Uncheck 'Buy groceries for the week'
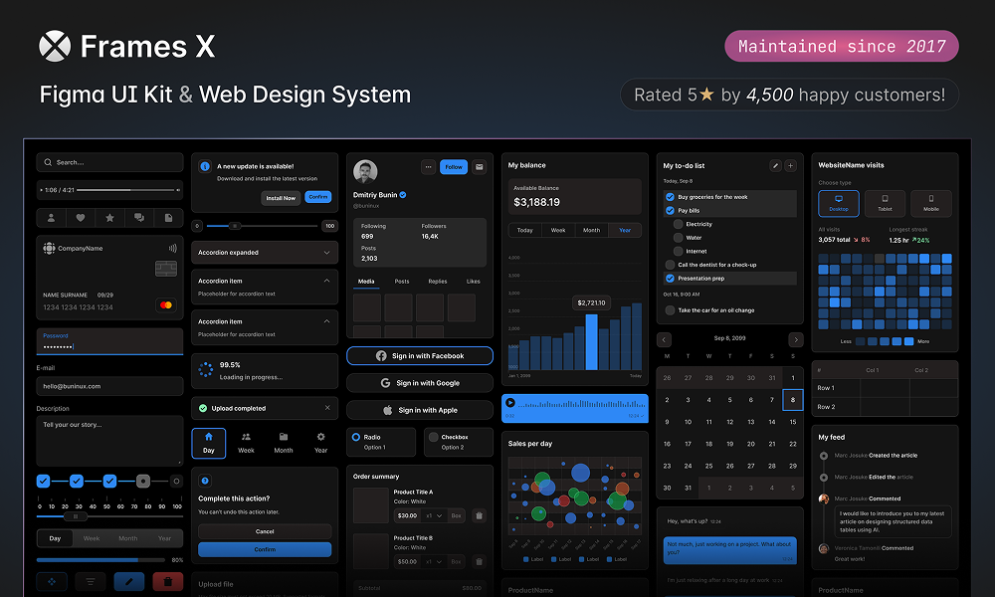995x597 pixels. (670, 197)
